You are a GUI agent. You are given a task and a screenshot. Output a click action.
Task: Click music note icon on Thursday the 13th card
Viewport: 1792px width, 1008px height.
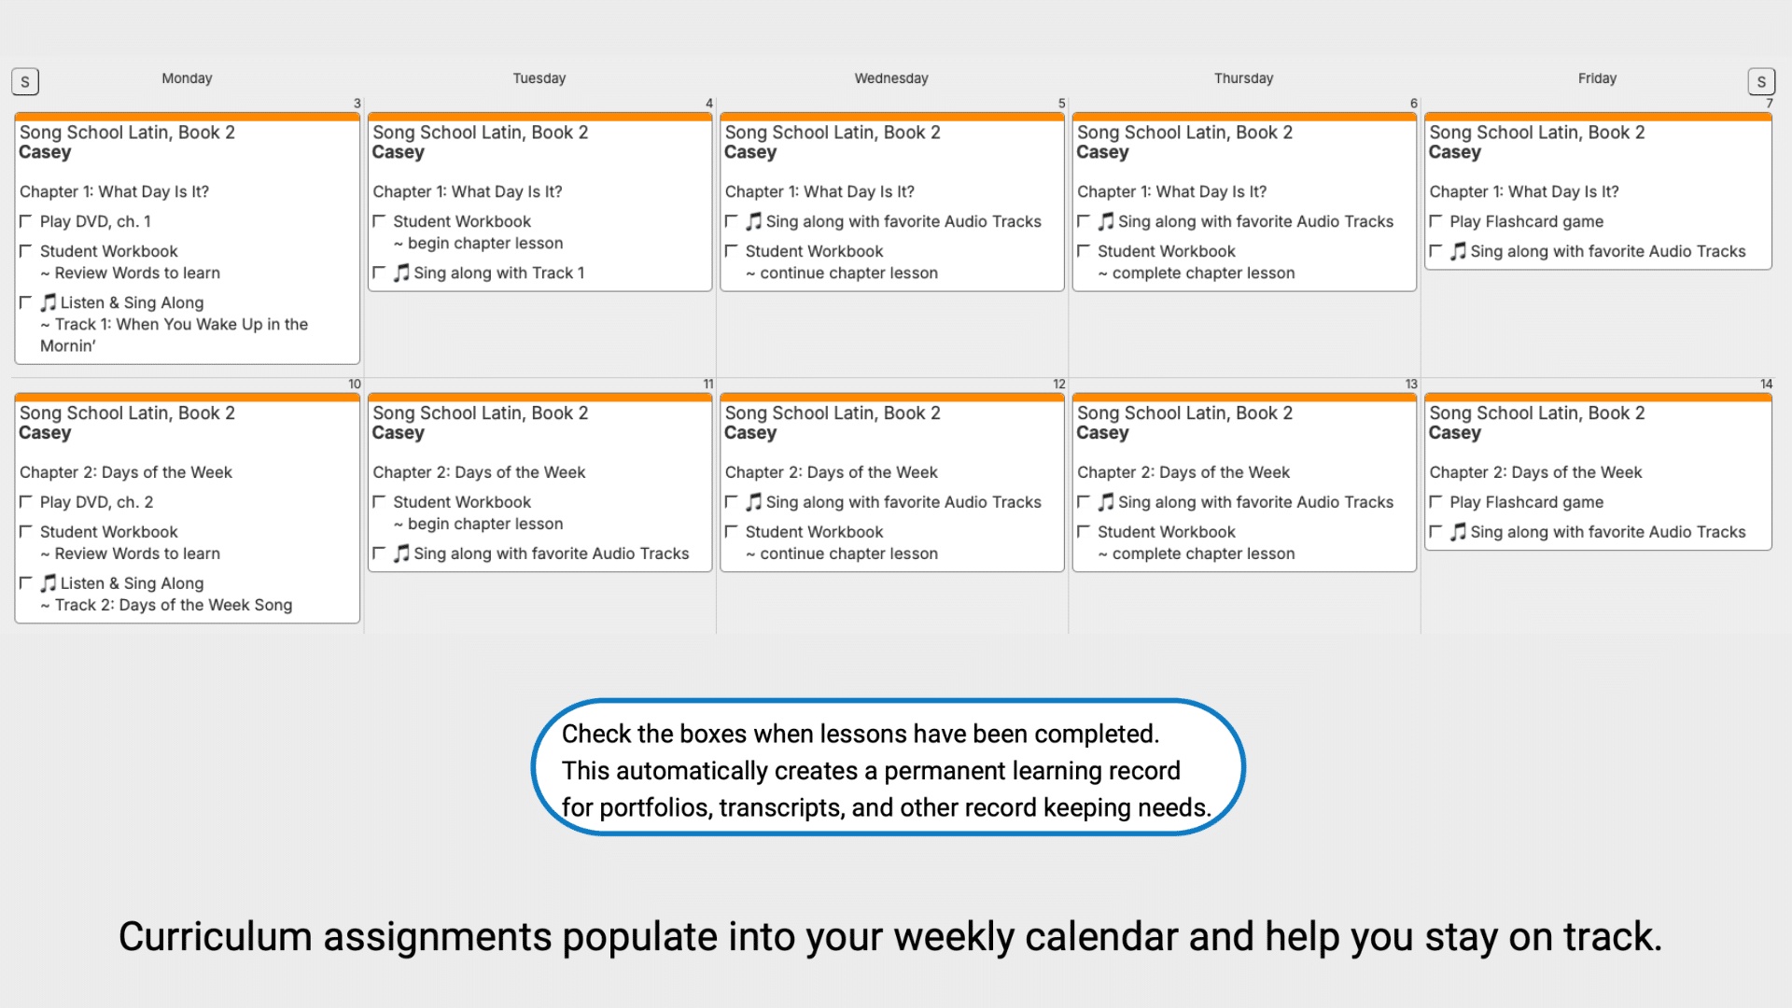coord(1106,502)
